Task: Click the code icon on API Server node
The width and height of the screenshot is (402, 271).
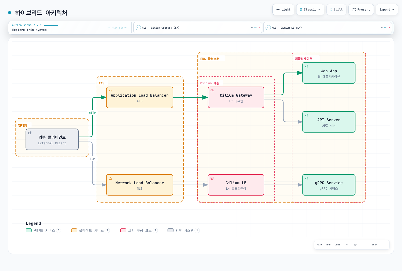Action: pos(307,115)
